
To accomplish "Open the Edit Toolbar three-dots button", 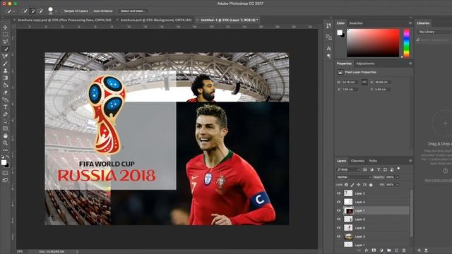I will coord(5,150).
